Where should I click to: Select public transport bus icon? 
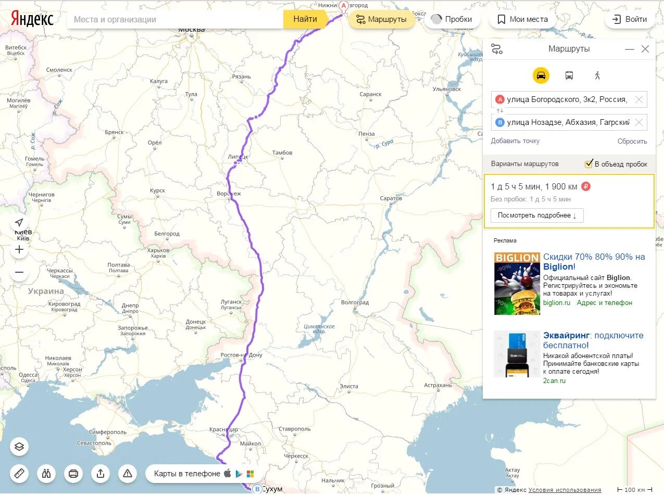(569, 75)
